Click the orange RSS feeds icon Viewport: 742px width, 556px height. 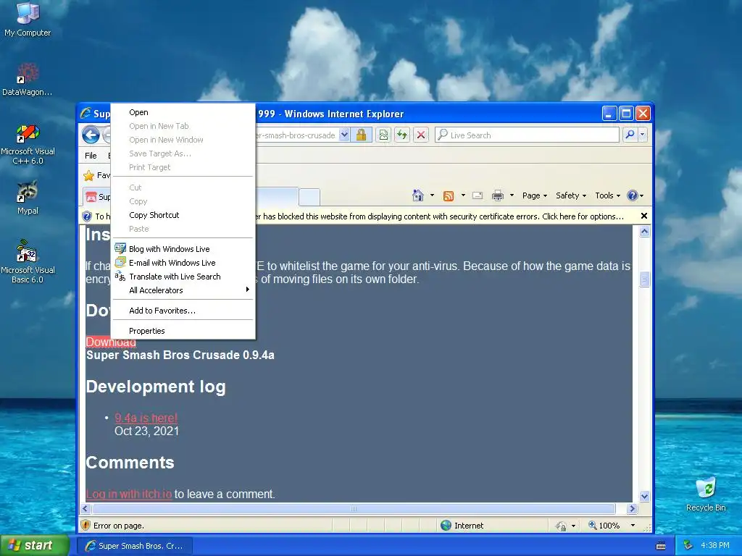[448, 195]
